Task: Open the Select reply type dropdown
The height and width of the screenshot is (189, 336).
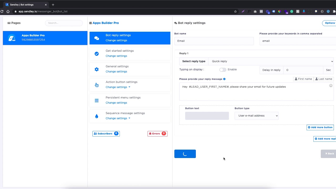Action: point(271,61)
